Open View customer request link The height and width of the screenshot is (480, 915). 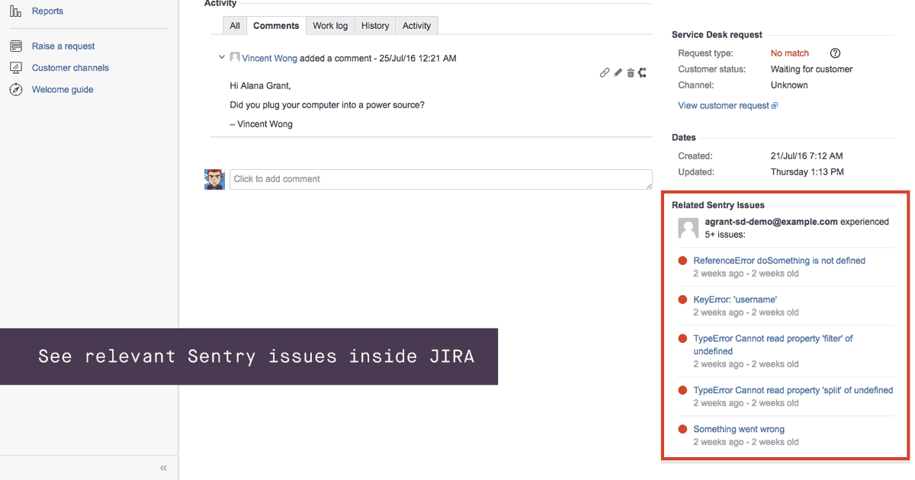723,105
